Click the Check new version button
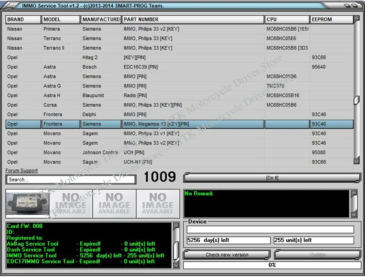365x277 pixels. [227, 255]
